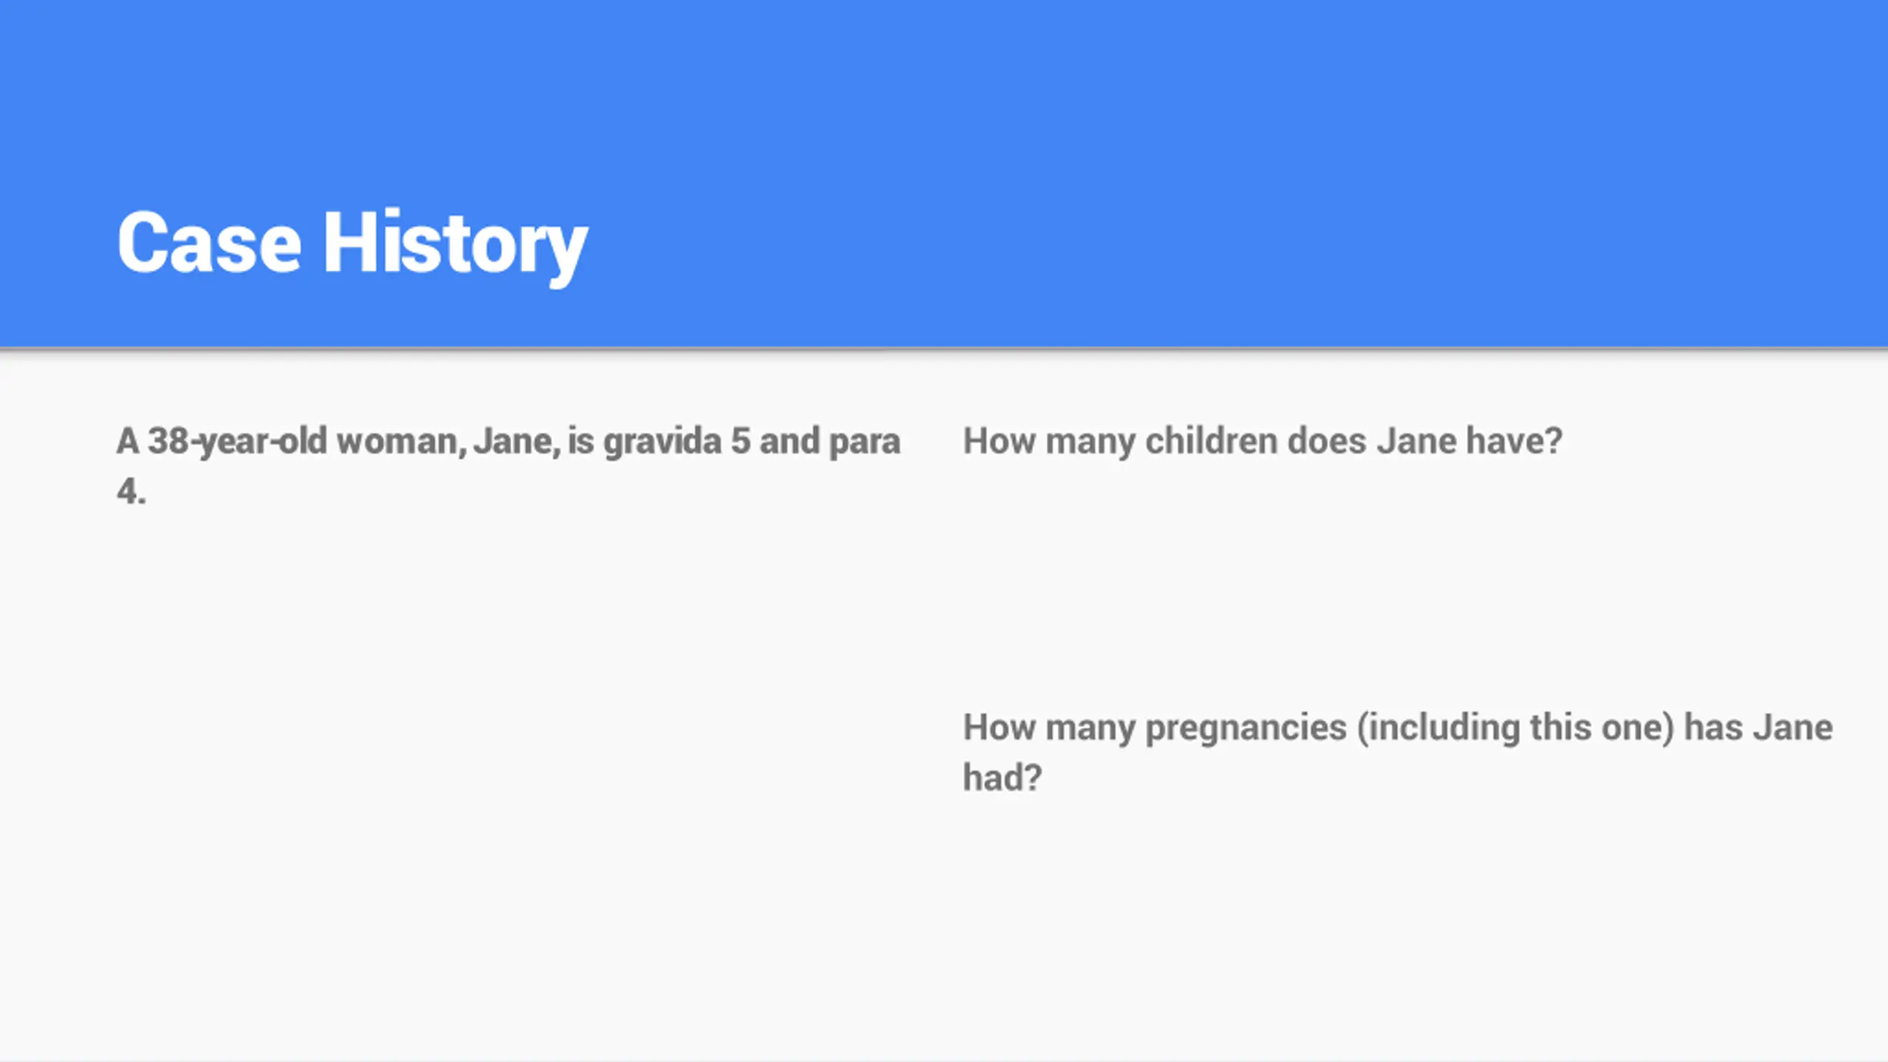The image size is (1888, 1062).
Task: Click '(including this one)' in second question
Action: tap(1516, 728)
